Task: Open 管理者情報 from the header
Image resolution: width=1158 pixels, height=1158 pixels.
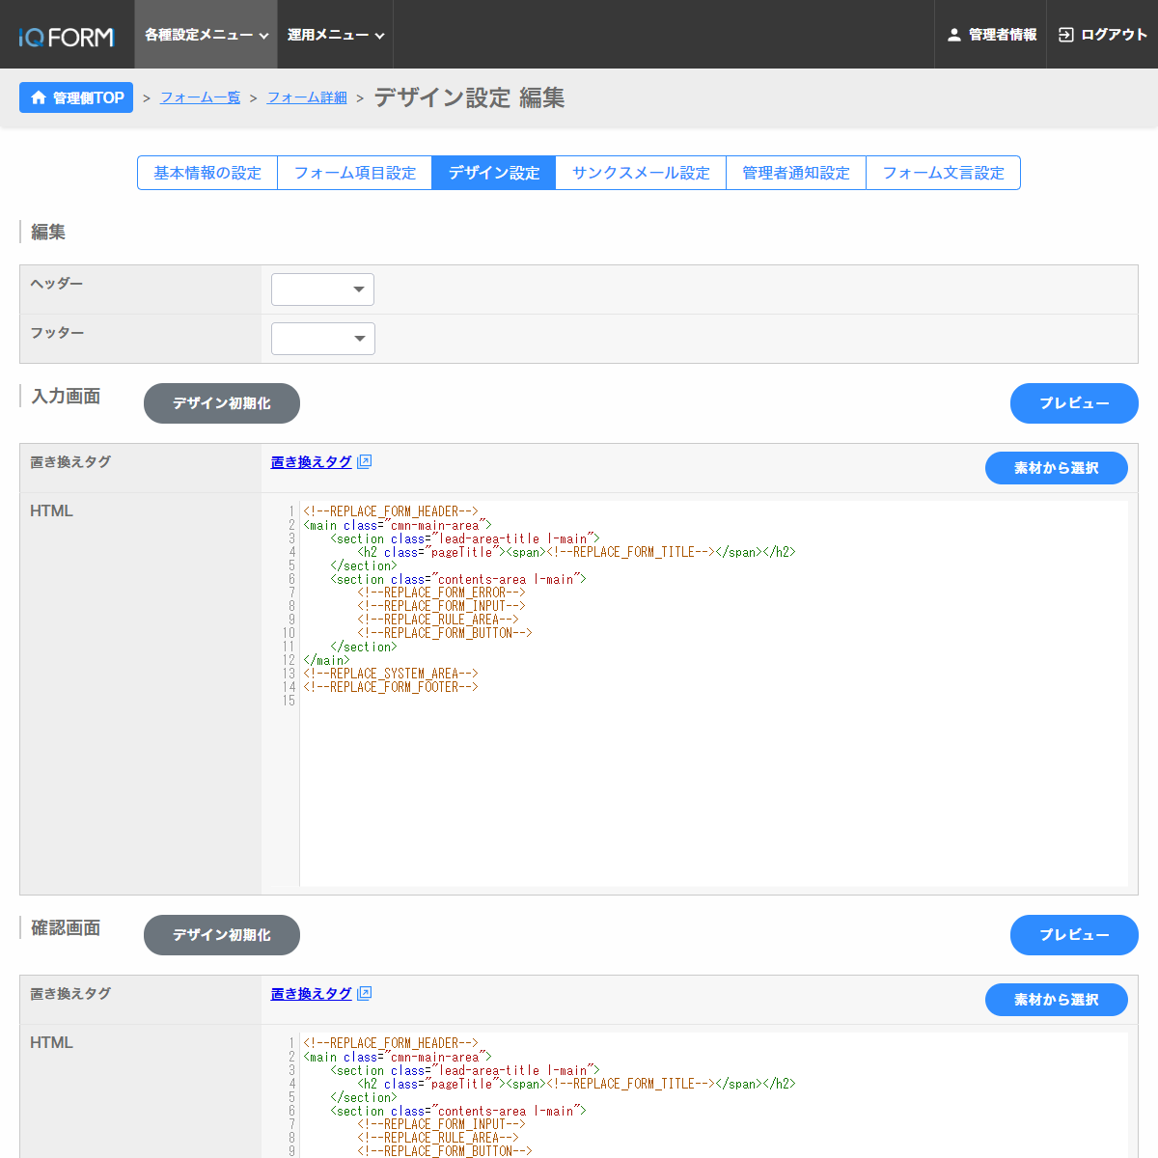Action: (991, 35)
